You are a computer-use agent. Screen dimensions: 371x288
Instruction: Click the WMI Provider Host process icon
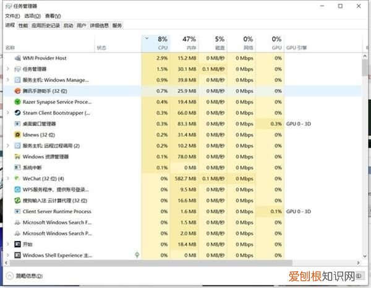(x=17, y=58)
